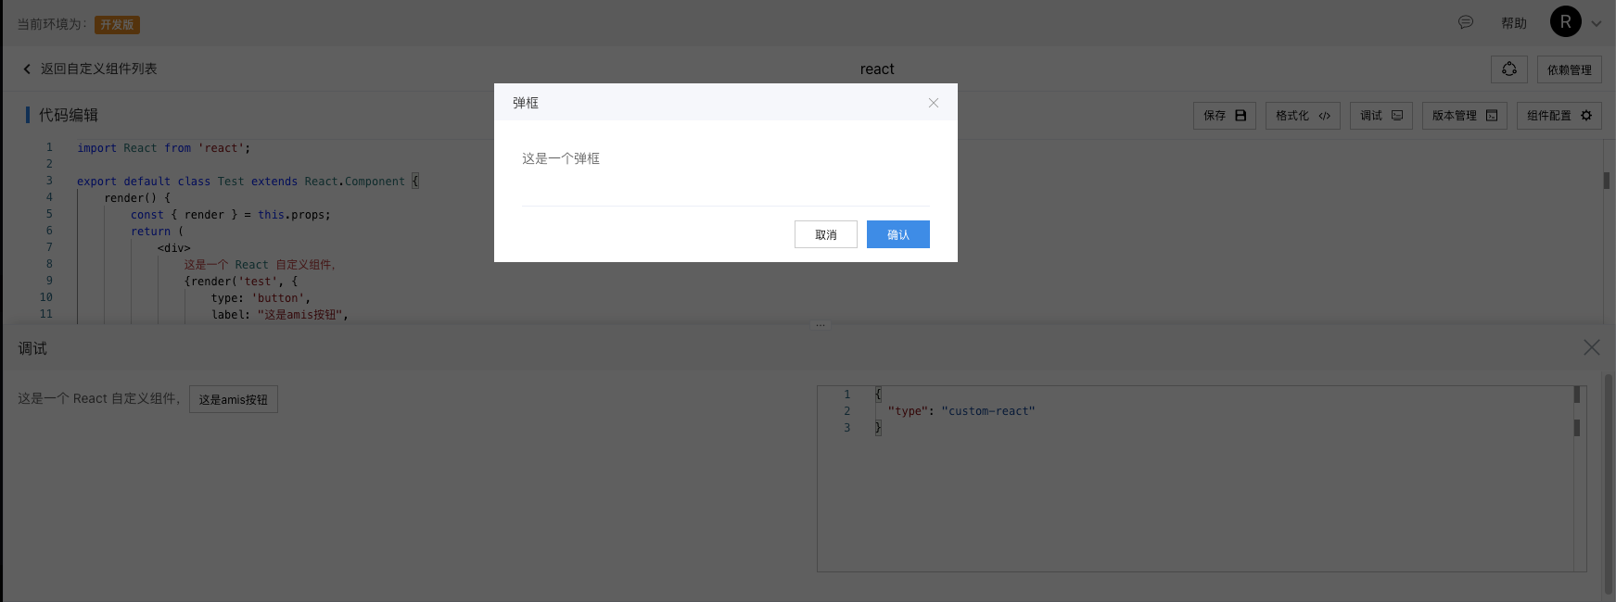Click the "type: 'button'," code line
This screenshot has height=602, width=1616.
[261, 298]
